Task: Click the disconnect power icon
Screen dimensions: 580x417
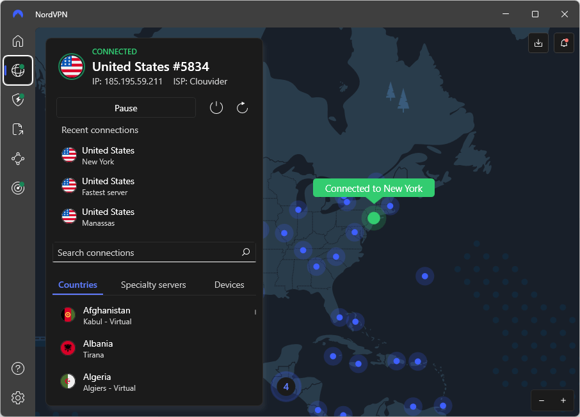Action: pos(216,108)
